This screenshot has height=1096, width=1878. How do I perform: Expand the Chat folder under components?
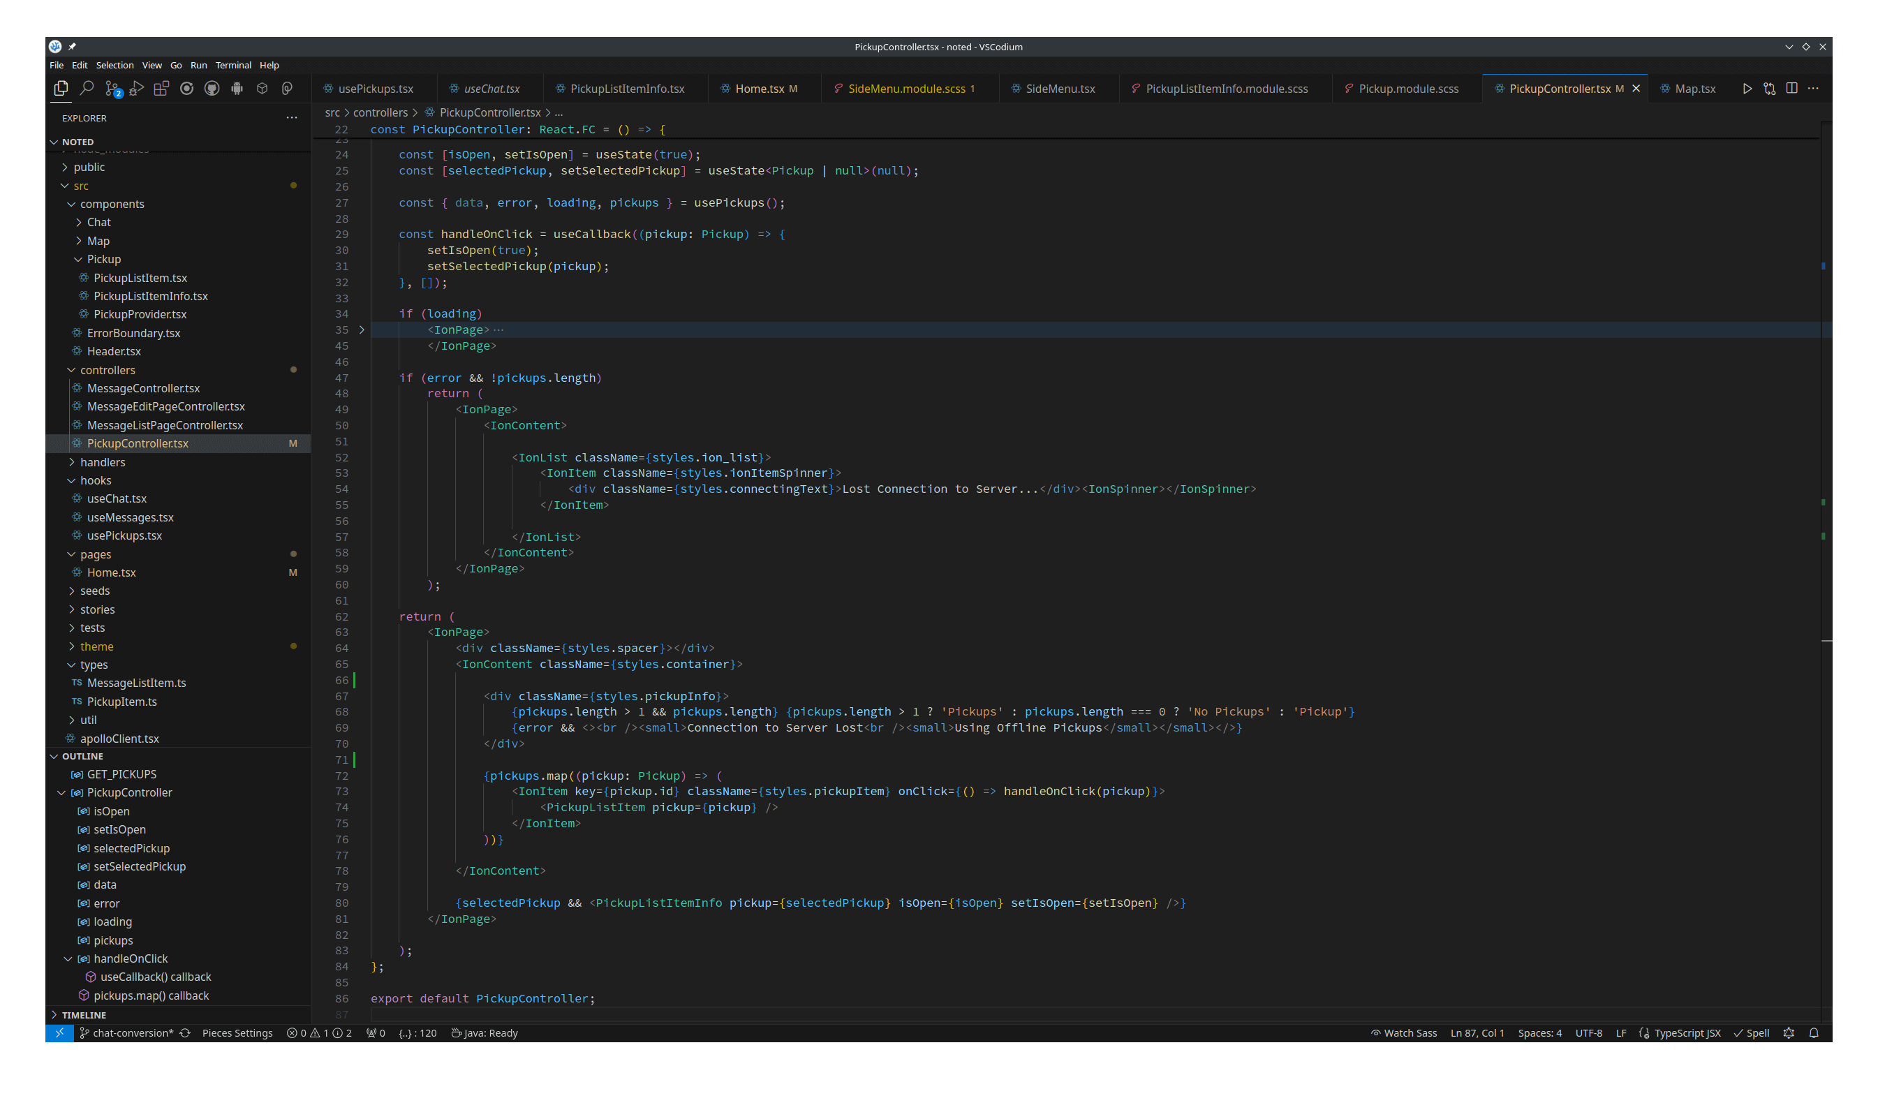click(x=98, y=221)
